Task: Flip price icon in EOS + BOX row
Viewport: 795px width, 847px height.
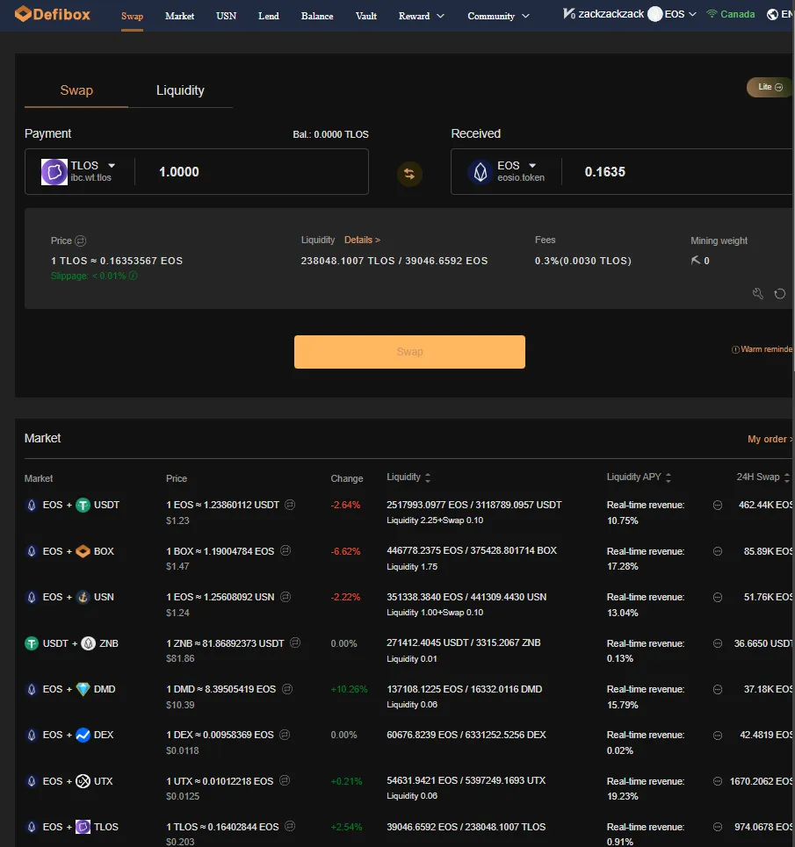Action: pyautogui.click(x=285, y=550)
